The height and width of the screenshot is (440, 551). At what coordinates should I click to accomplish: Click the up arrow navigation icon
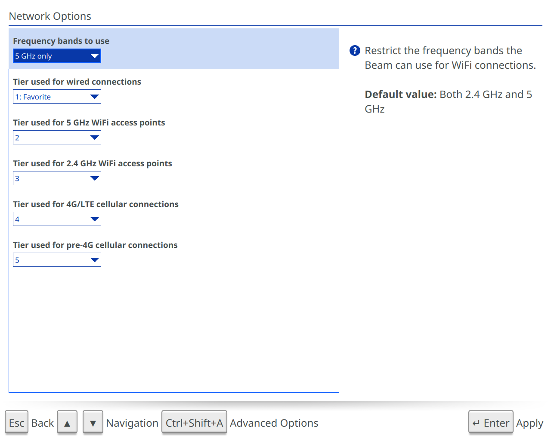coord(67,422)
